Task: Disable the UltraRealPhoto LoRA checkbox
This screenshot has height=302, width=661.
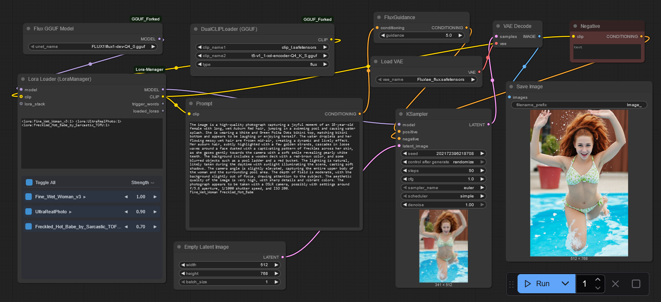Action: point(28,212)
